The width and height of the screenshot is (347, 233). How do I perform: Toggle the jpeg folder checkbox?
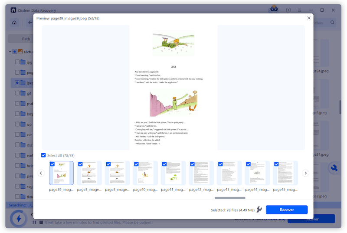[x=17, y=83]
